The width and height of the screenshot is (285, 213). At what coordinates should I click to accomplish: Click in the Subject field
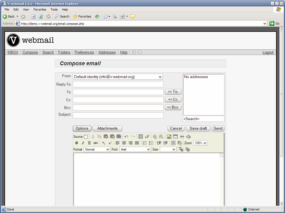[118, 115]
